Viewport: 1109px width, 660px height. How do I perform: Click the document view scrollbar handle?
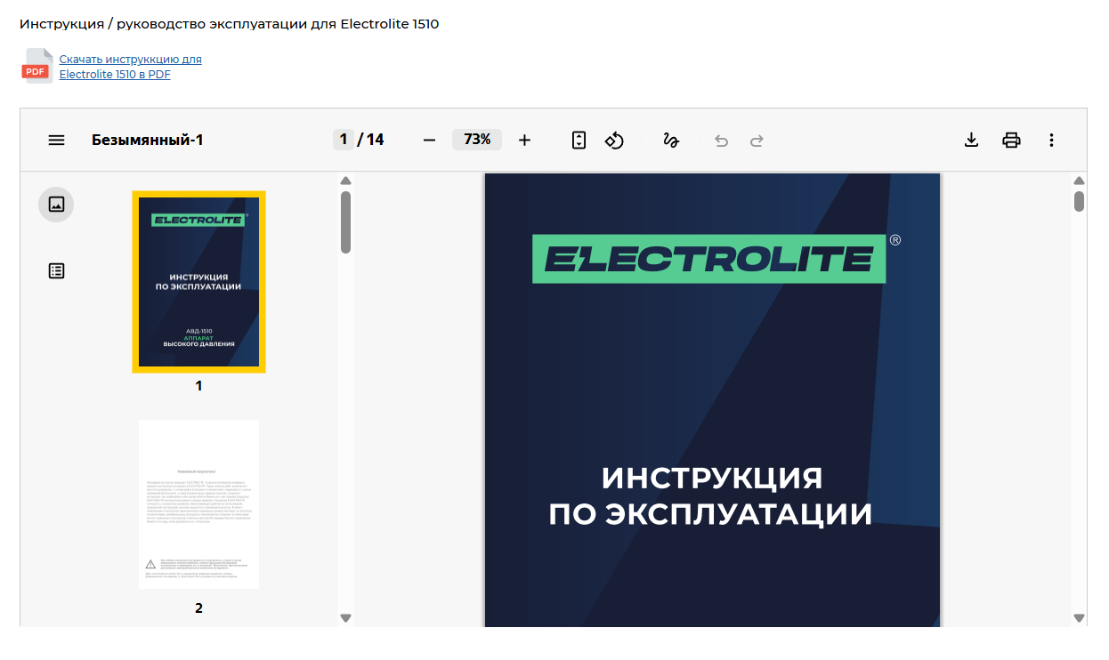pyautogui.click(x=1080, y=202)
